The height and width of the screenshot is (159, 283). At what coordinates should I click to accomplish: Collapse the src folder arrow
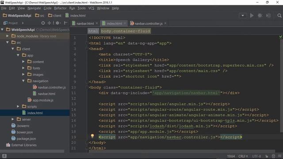click(8, 42)
